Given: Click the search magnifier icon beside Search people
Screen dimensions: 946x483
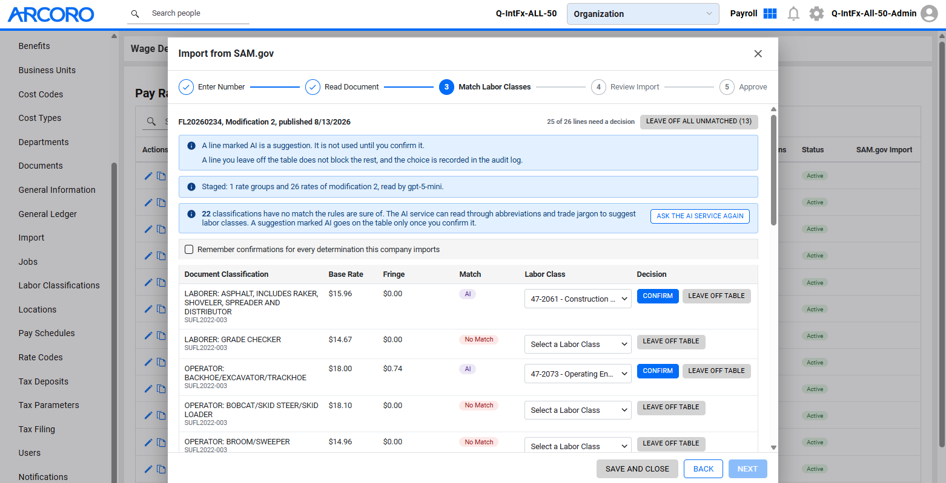Looking at the screenshot, I should [x=135, y=13].
